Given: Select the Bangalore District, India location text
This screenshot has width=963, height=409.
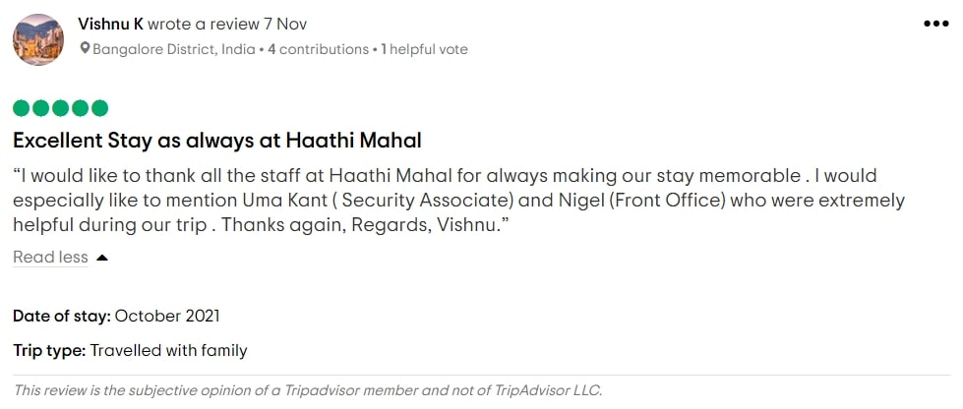Looking at the screenshot, I should (174, 49).
